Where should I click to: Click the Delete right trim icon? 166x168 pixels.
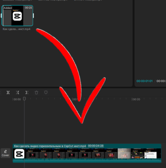tap(27, 92)
